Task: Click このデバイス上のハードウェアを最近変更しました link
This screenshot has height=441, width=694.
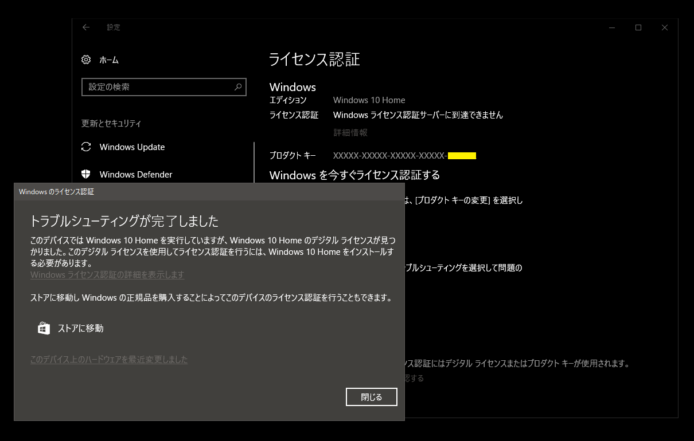Action: click(109, 360)
